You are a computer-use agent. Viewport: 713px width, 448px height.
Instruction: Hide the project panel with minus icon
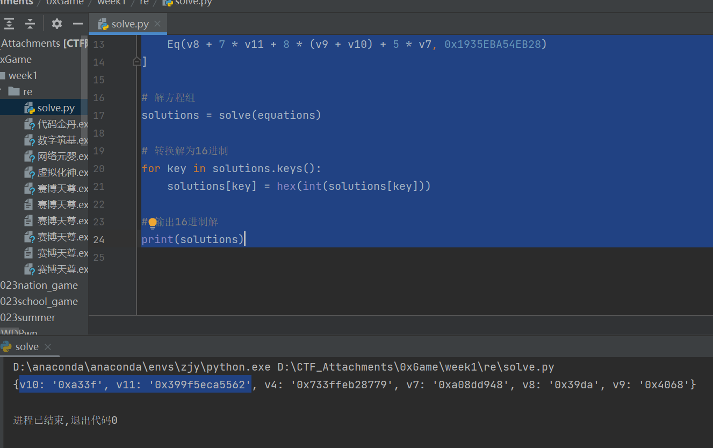coord(78,24)
